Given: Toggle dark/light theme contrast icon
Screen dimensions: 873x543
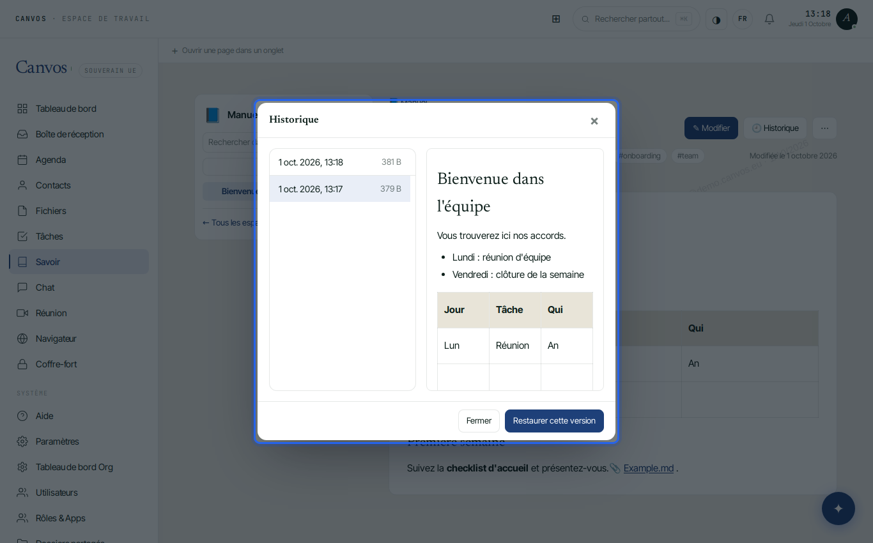Looking at the screenshot, I should (x=716, y=19).
